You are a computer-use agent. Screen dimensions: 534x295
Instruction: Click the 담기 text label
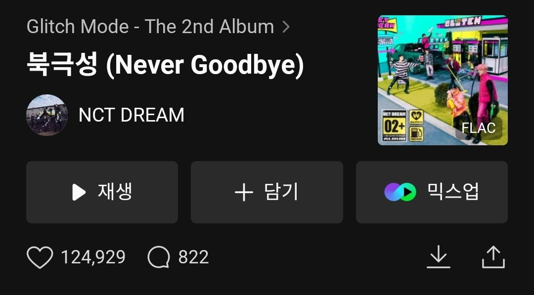coord(281,192)
